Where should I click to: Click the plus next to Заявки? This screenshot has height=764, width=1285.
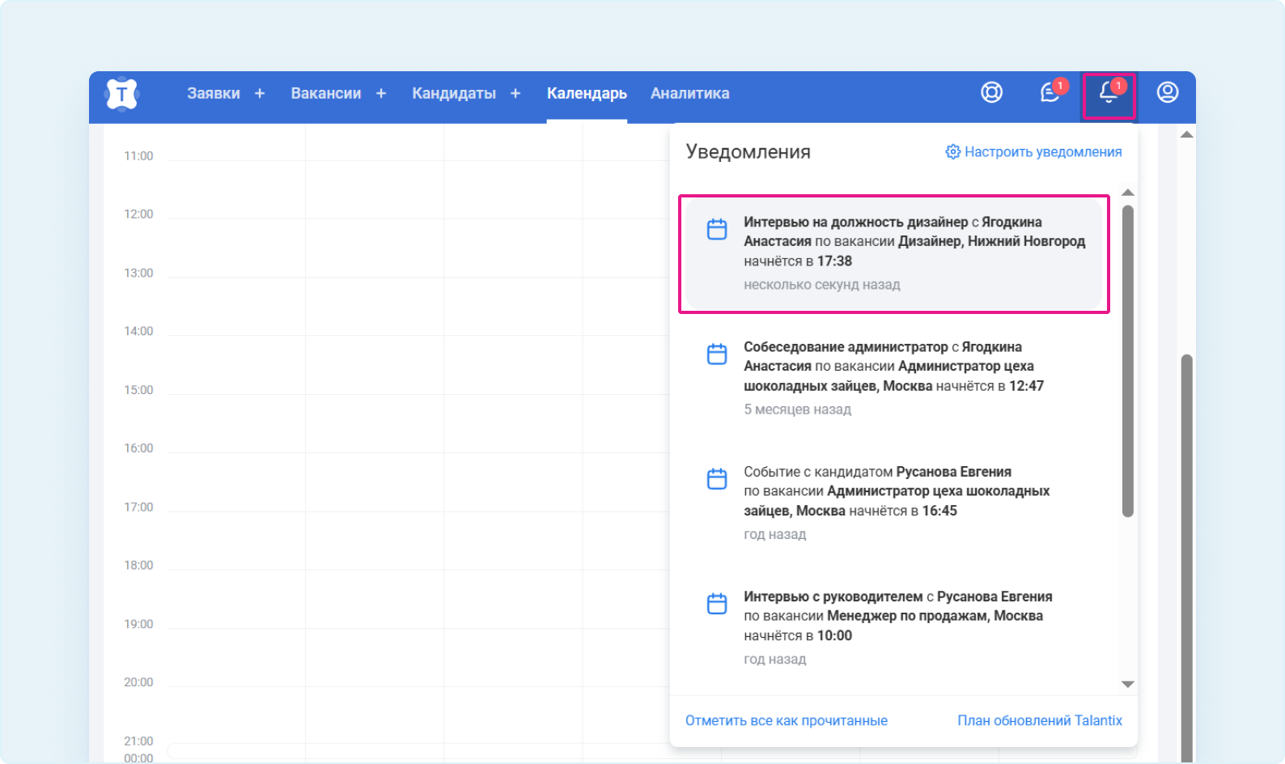(260, 94)
